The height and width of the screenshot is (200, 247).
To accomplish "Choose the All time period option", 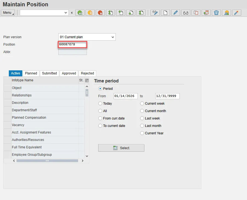I will pos(100,111).
